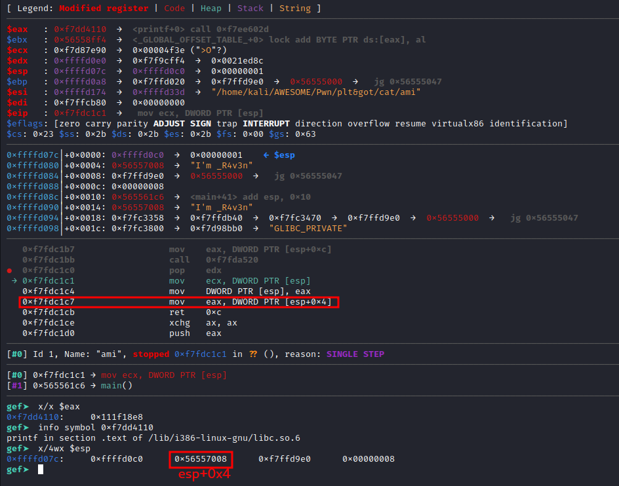The width and height of the screenshot is (619, 486).
Task: Click the blue "← $esp" stack pointer marker
Action: [x=281, y=155]
